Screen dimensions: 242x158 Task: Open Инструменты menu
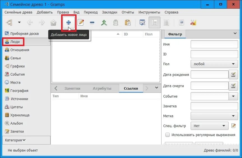point(149,12)
